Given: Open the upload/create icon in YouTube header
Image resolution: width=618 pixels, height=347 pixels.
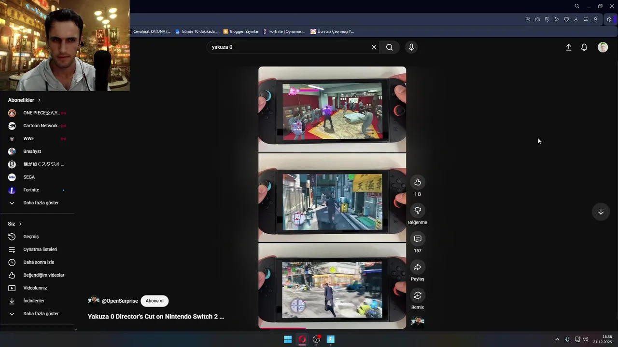Looking at the screenshot, I should (x=569, y=47).
